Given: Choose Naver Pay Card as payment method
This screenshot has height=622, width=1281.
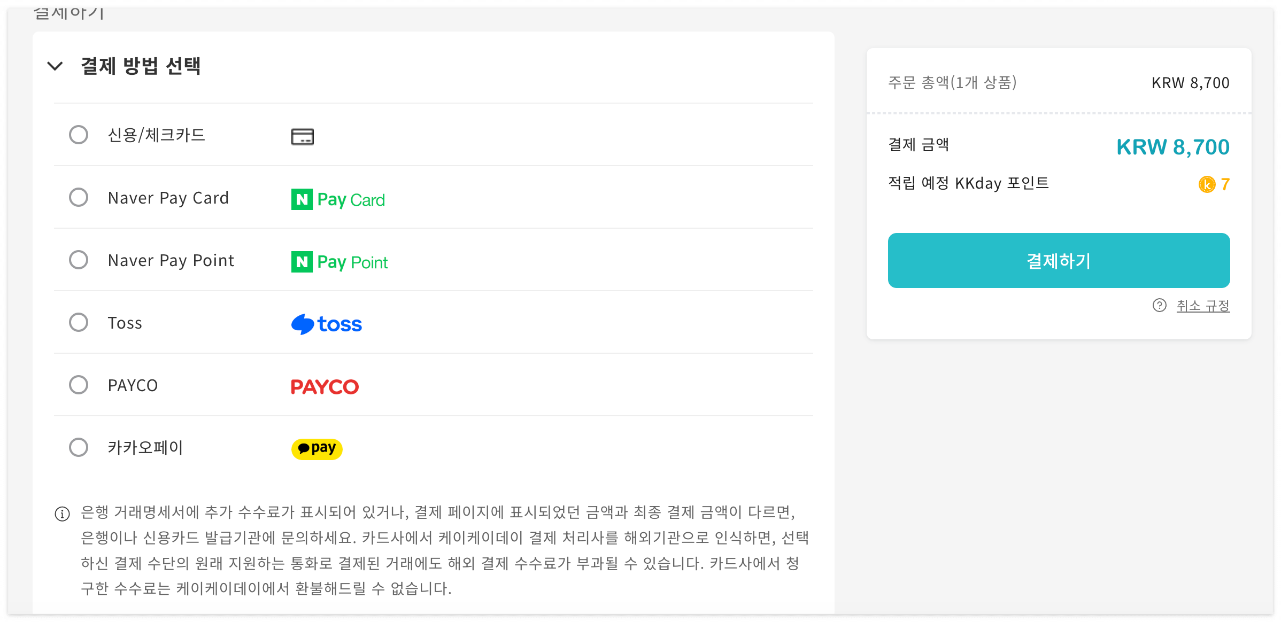Looking at the screenshot, I should [x=79, y=197].
